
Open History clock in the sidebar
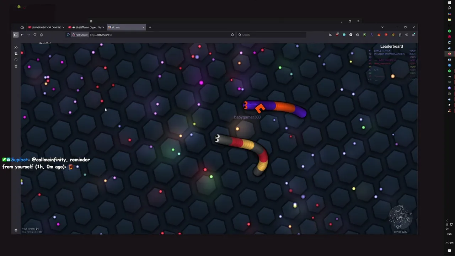(x=16, y=60)
